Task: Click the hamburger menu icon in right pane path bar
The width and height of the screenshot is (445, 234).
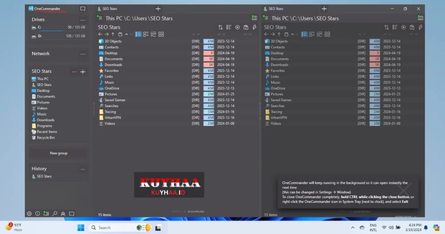Action: click(266, 18)
